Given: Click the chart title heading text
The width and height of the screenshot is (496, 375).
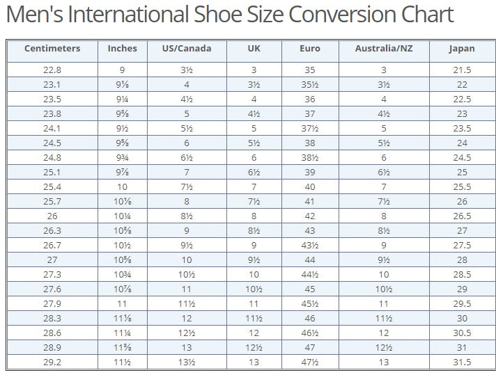Looking at the screenshot, I should 229,15.
